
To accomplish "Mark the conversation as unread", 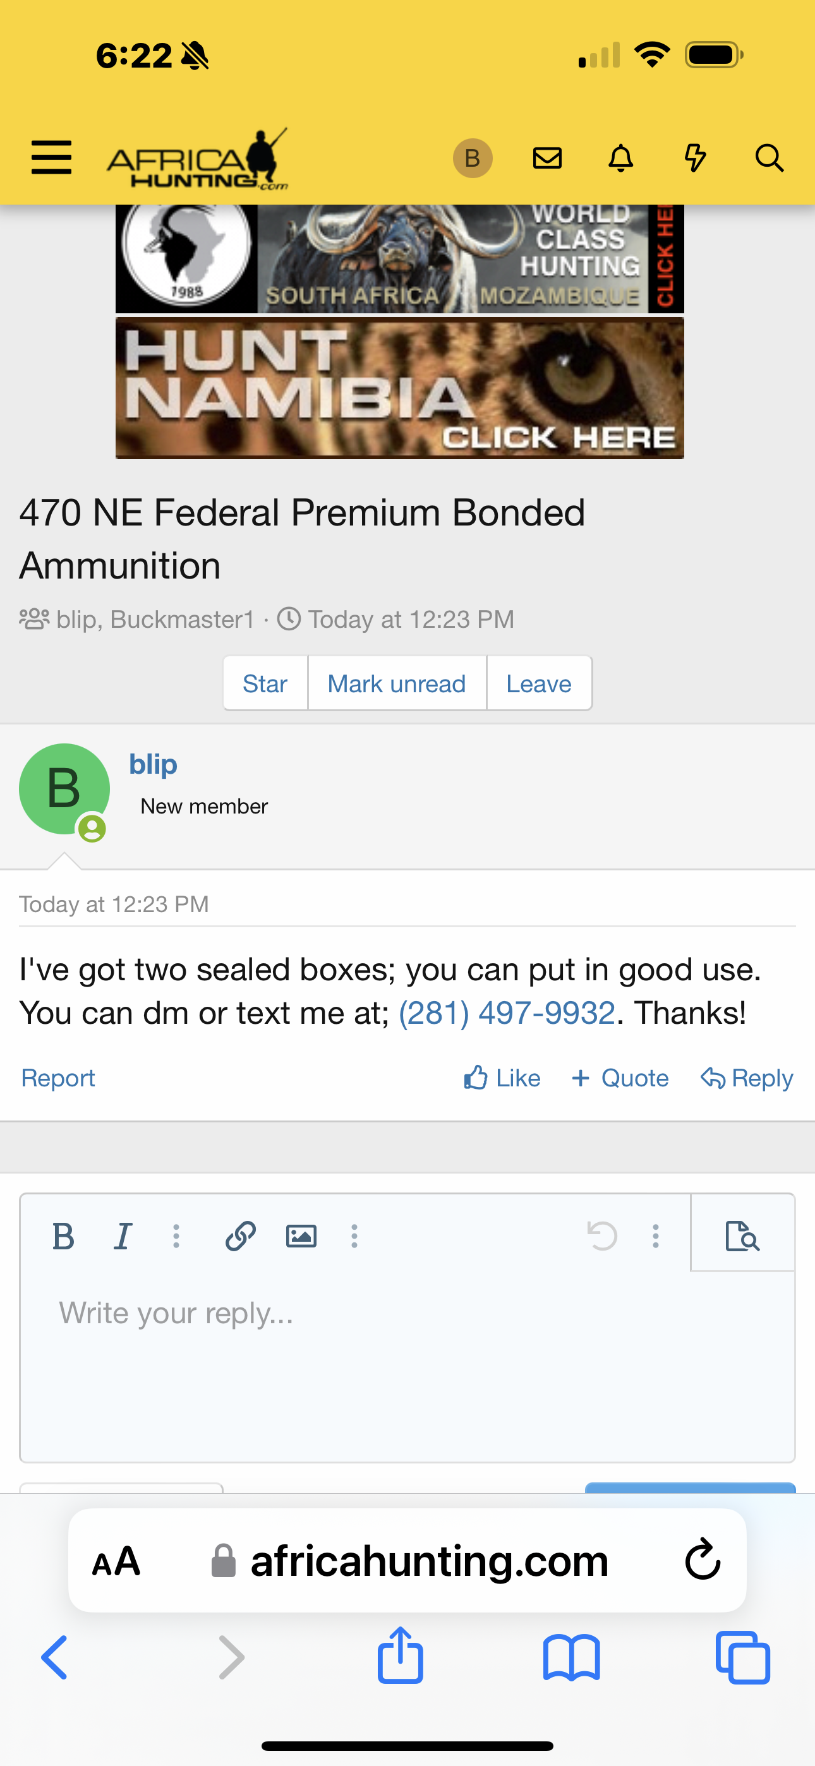I will [x=397, y=683].
